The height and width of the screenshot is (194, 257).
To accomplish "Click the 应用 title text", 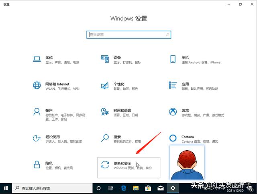I will click(185, 84).
